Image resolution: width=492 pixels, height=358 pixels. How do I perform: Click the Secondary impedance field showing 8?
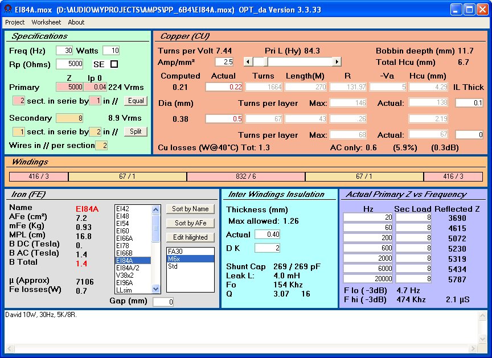point(69,118)
